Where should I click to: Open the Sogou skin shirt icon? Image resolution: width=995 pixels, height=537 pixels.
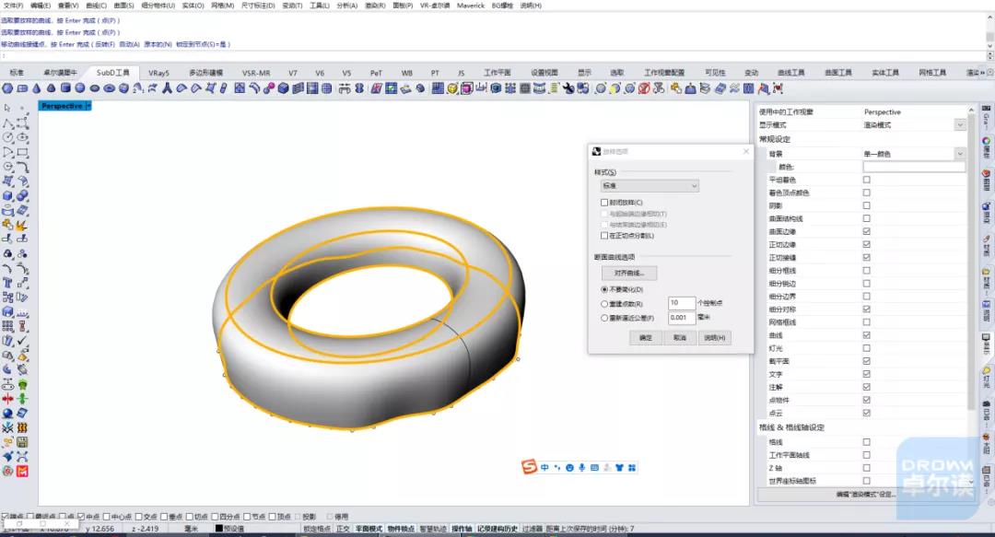click(x=619, y=468)
